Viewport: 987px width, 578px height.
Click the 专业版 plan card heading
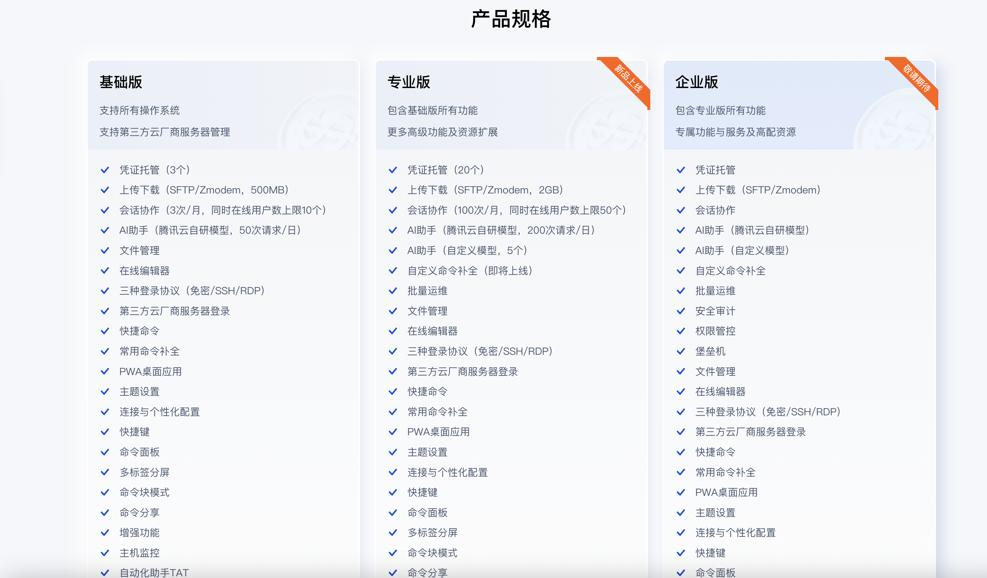pos(408,82)
